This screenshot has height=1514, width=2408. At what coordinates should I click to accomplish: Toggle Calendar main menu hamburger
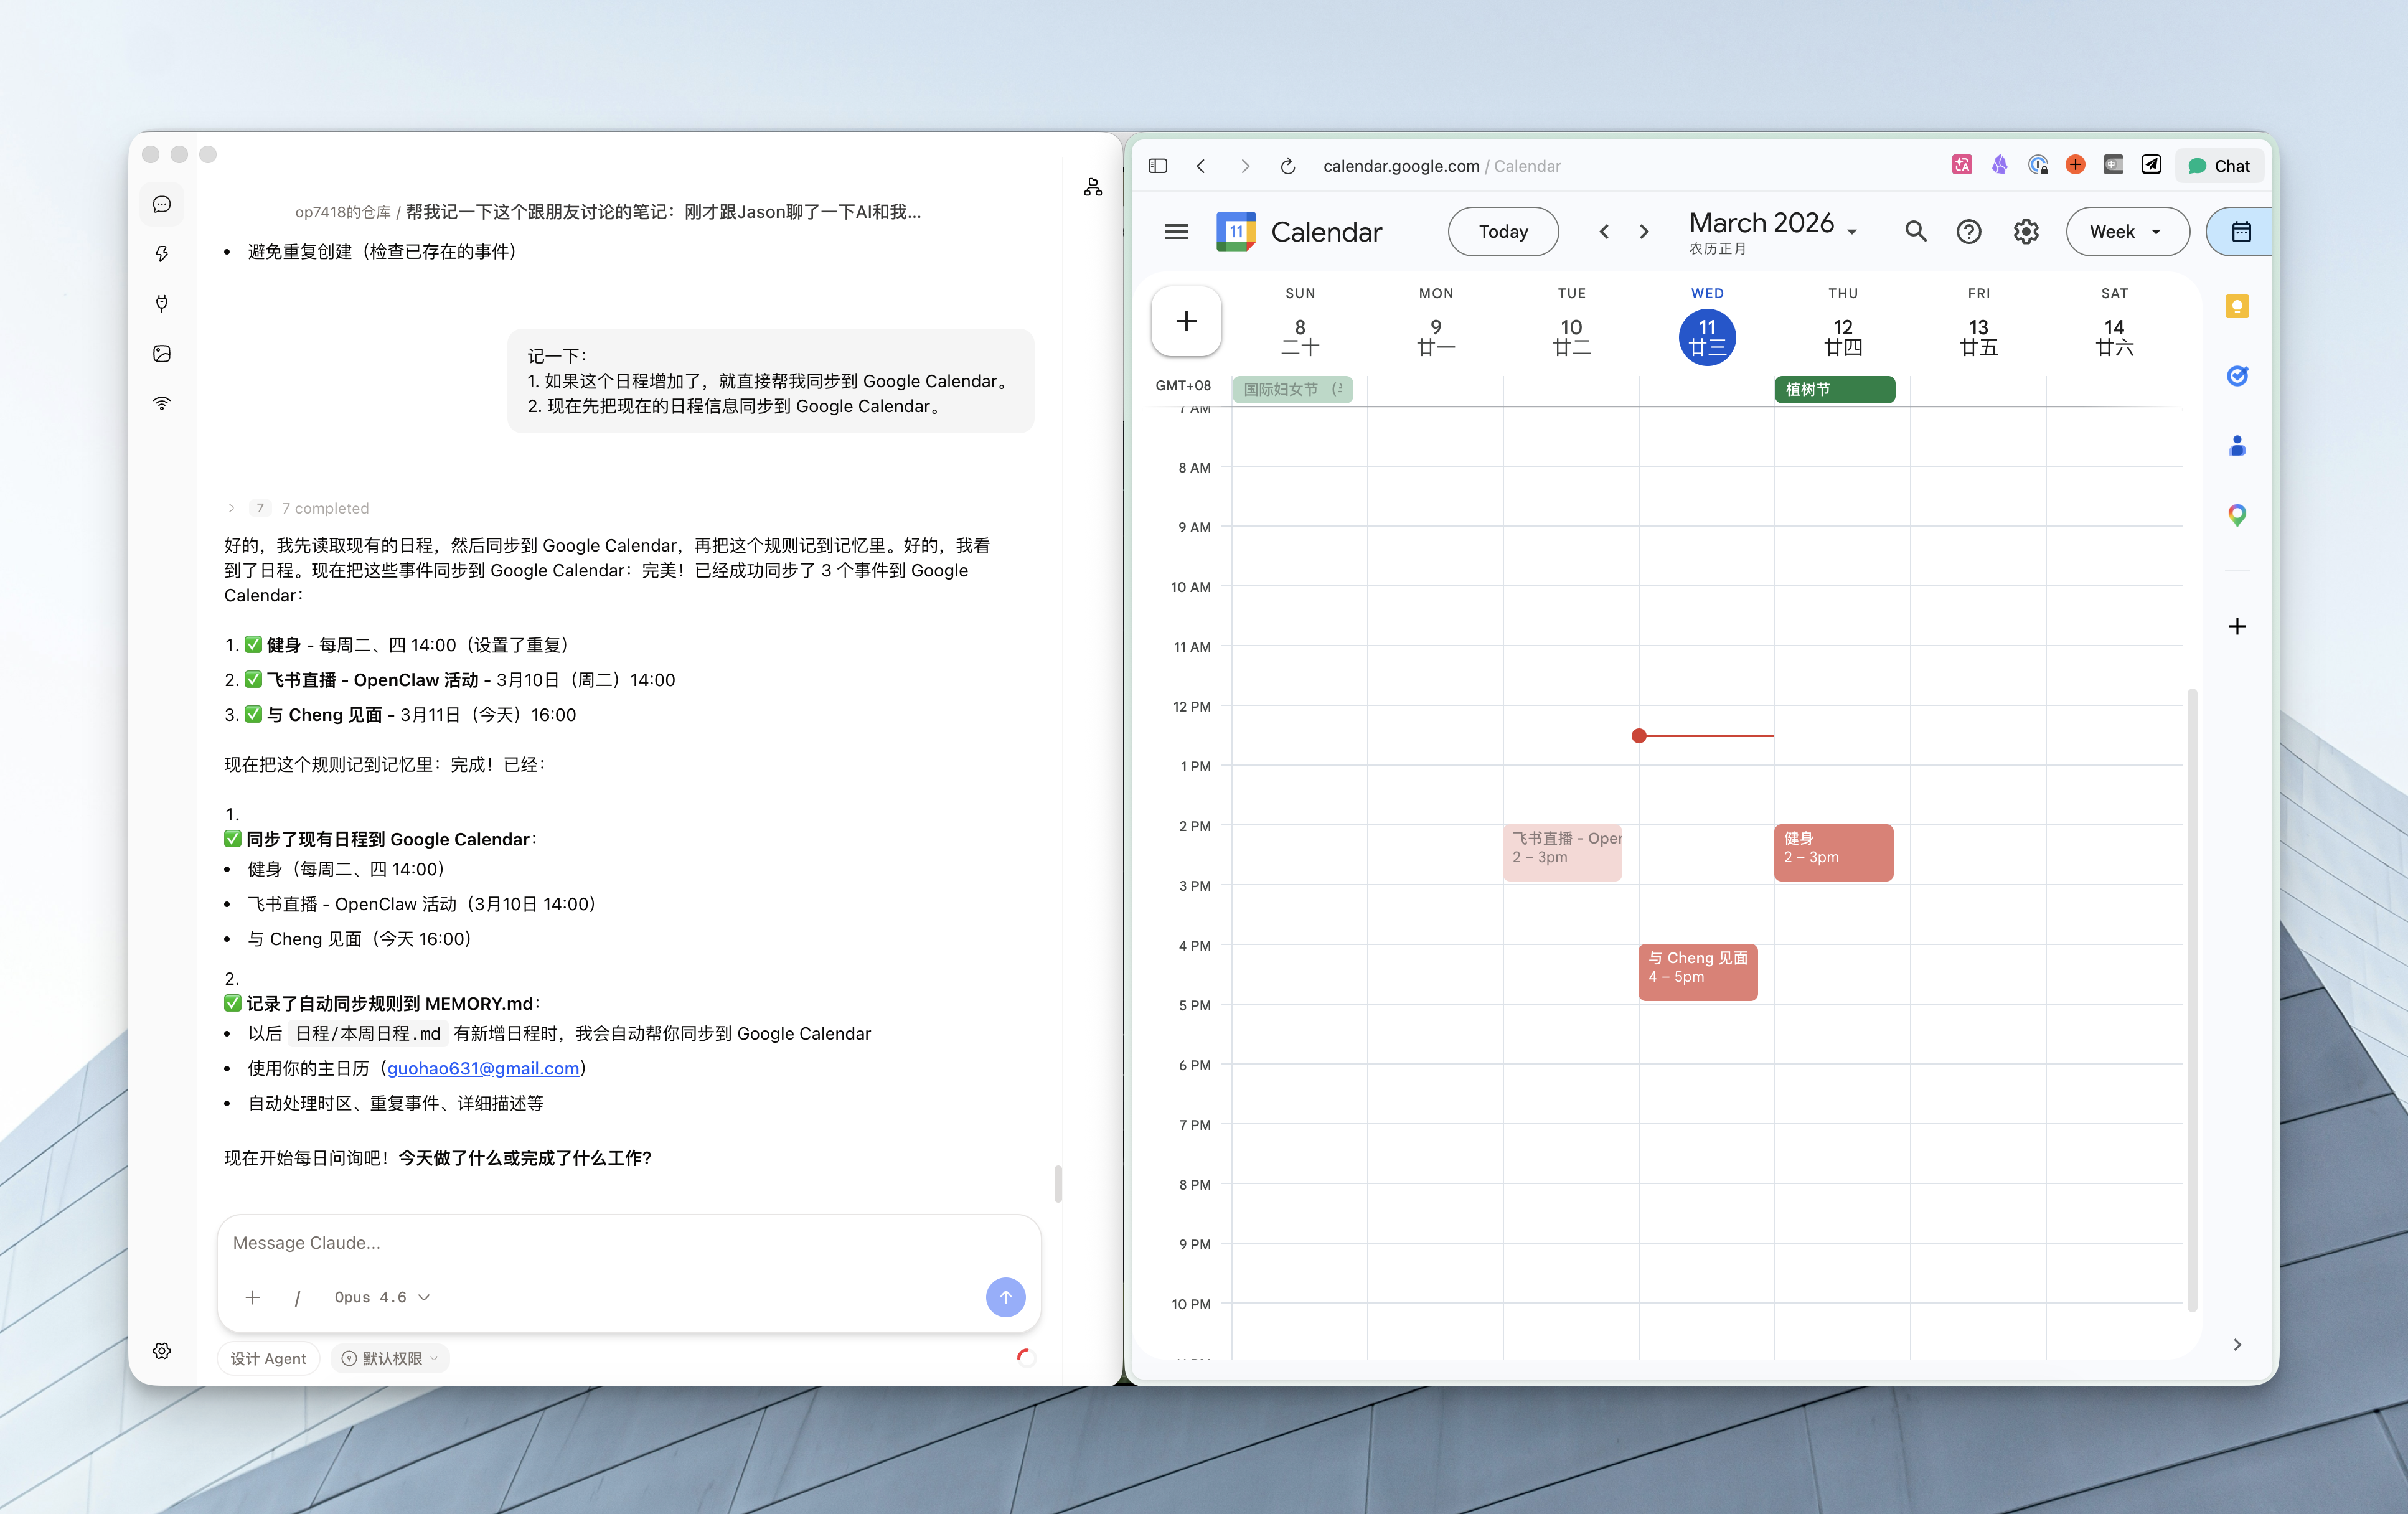click(x=1176, y=232)
